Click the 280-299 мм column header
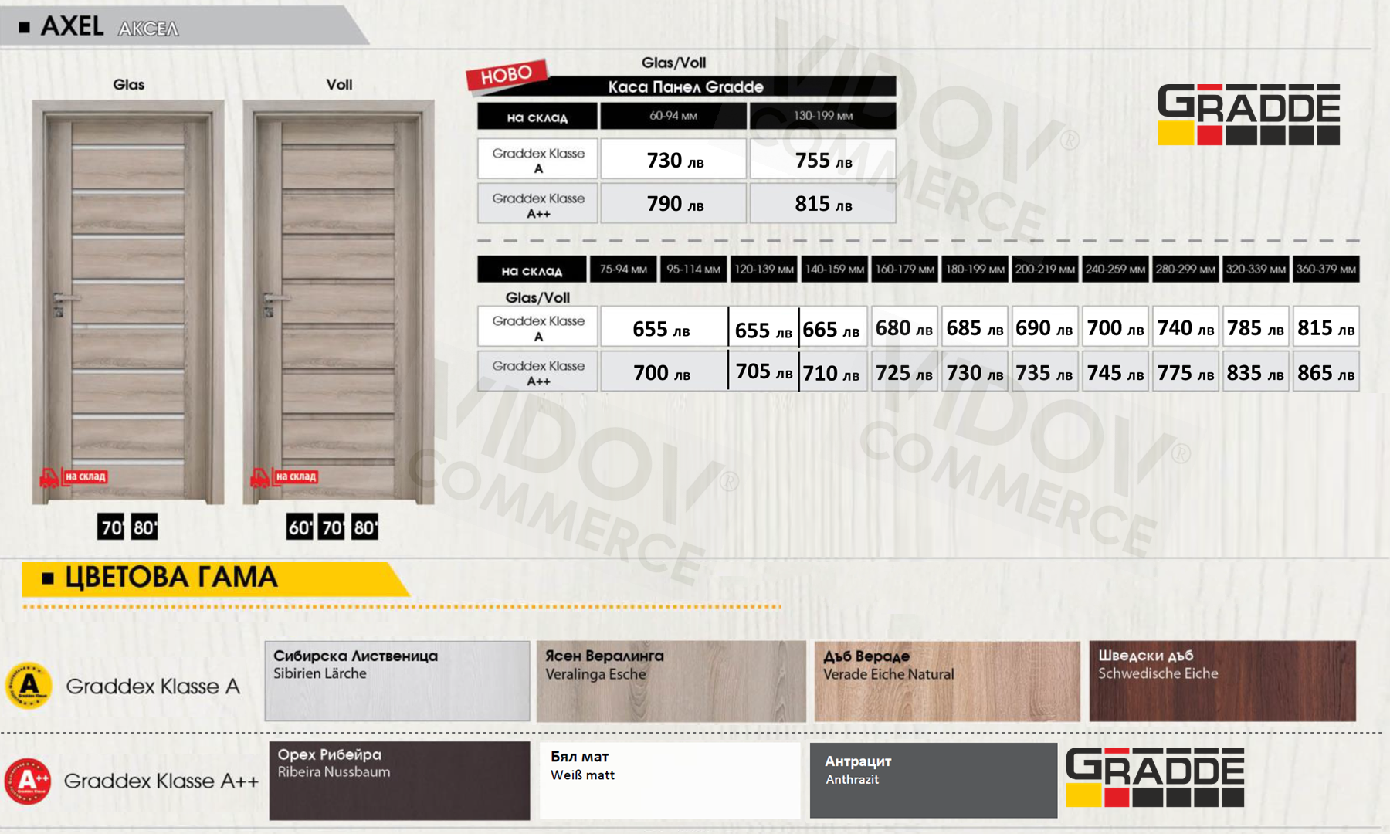This screenshot has width=1390, height=834. pyautogui.click(x=1185, y=270)
